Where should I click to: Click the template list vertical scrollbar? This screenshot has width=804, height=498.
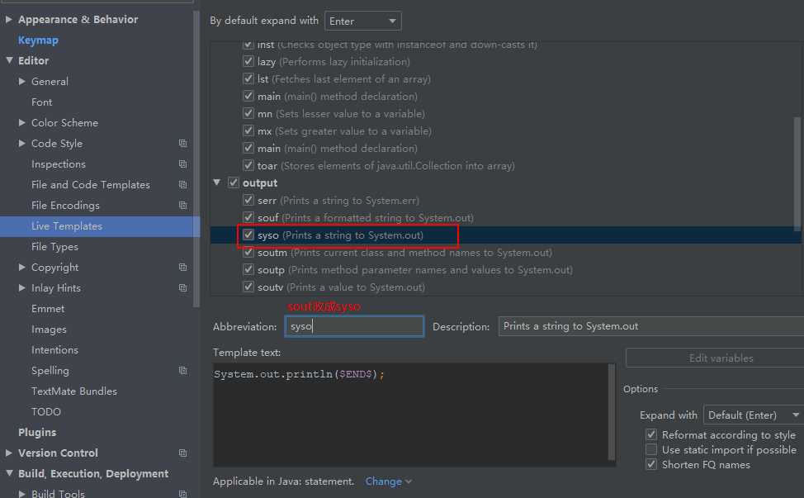797,174
